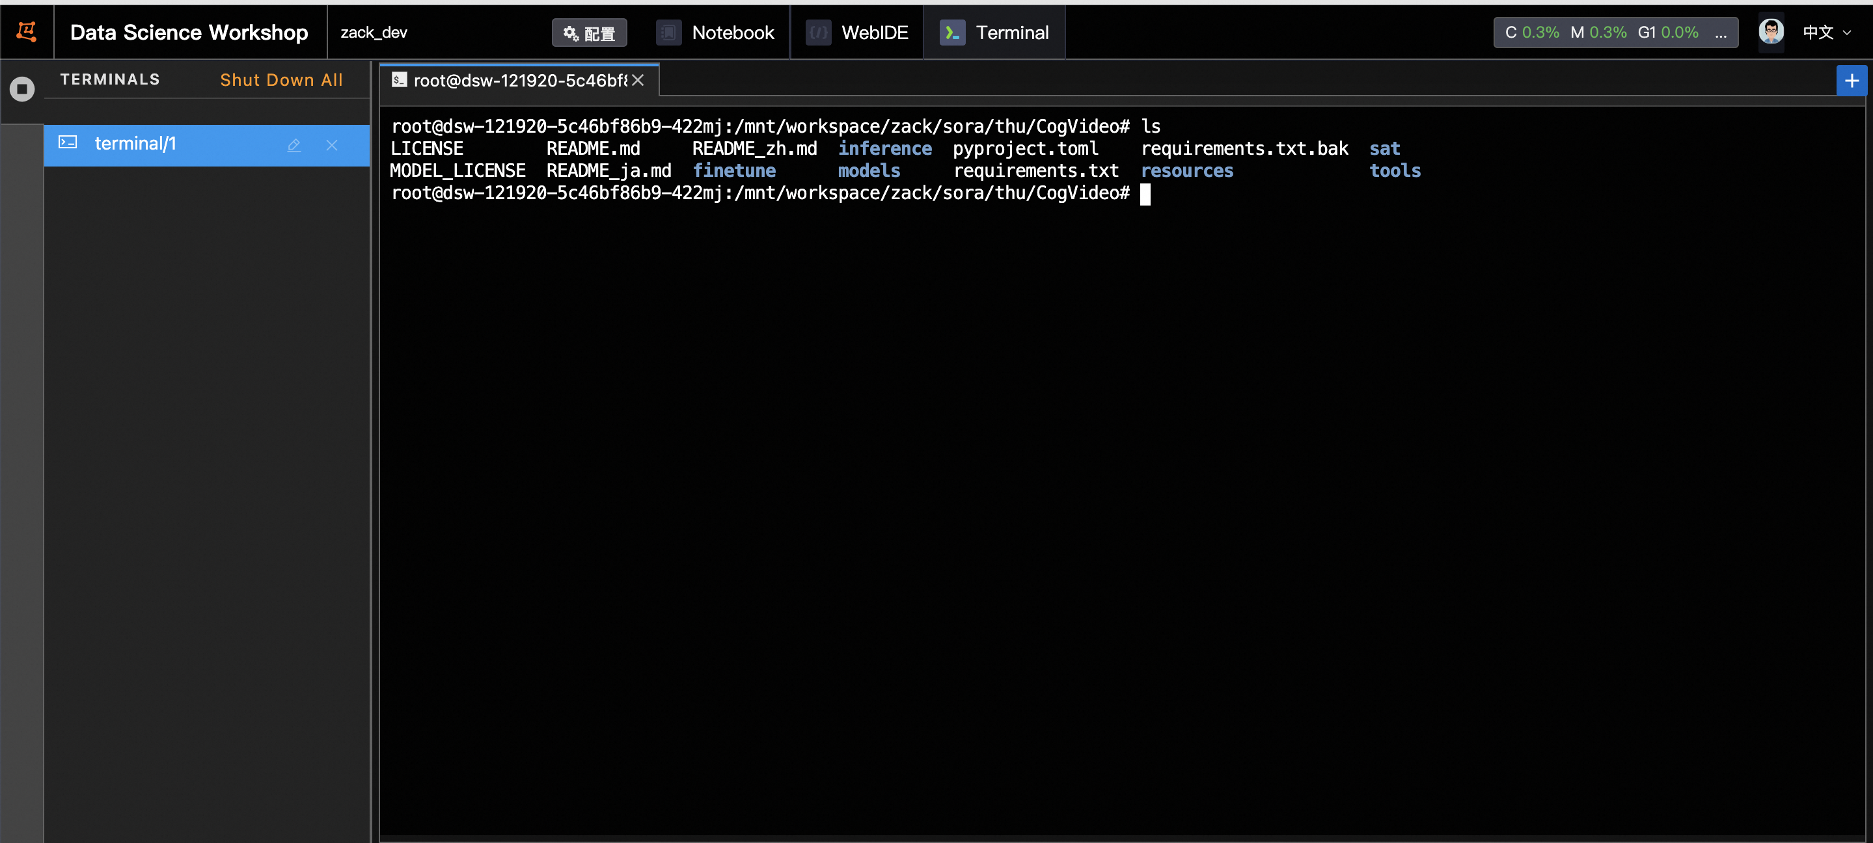Close the root@dsw-121920 terminal tab
The width and height of the screenshot is (1873, 843).
click(638, 81)
